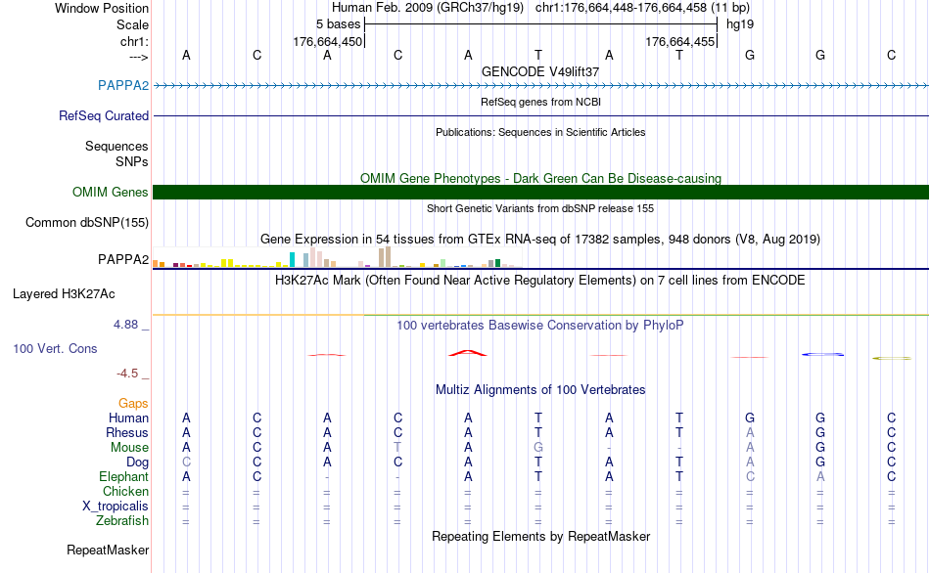Click the G base in the Dog row
Viewport: 930px width, 573px height.
(820, 463)
